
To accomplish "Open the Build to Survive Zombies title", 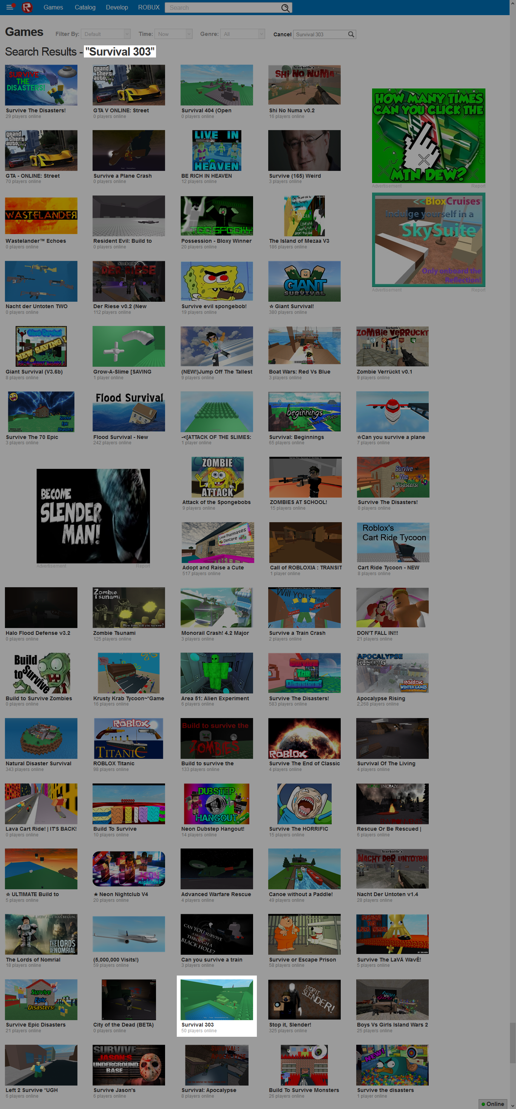I will 39,699.
